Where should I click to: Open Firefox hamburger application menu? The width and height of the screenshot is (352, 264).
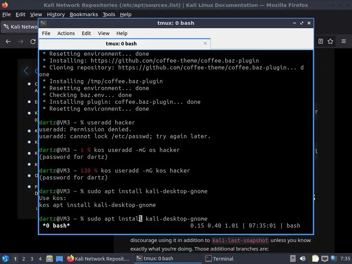344,41
